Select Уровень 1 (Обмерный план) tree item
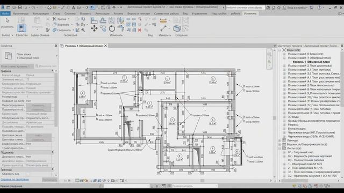 click(x=311, y=62)
